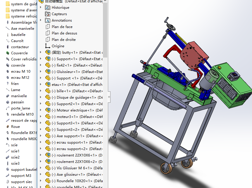Click the Gluissieur<1> component icon
The height and width of the screenshot is (188, 252).
(48, 72)
